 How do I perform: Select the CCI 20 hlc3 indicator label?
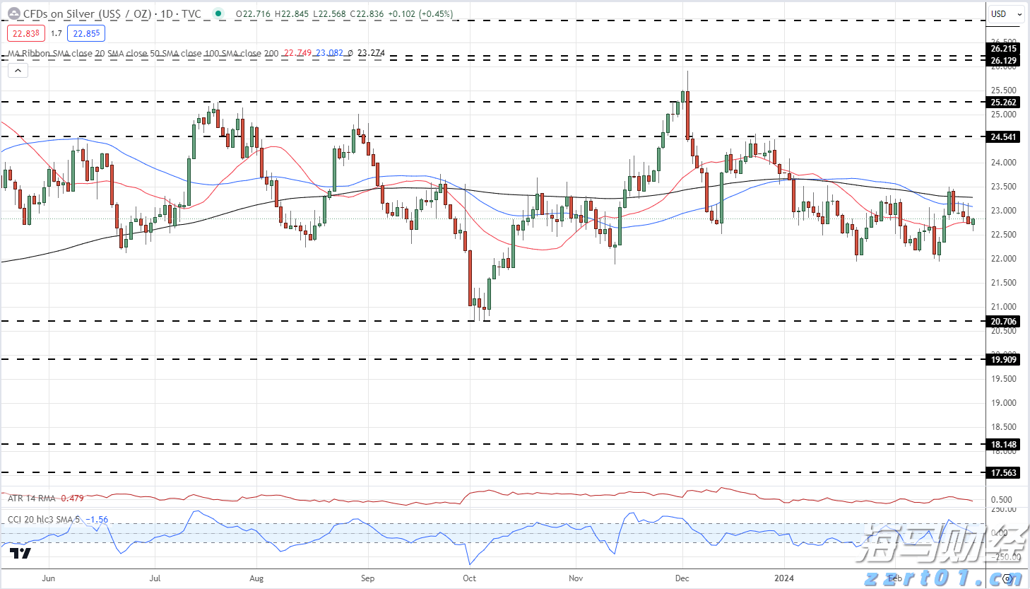point(42,520)
